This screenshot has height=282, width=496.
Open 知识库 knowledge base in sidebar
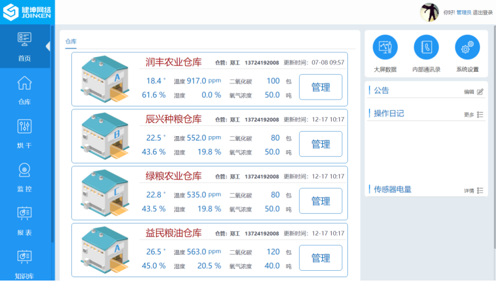(24, 264)
